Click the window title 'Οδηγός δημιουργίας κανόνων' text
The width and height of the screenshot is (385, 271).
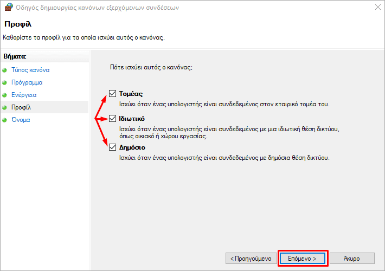[x=98, y=8]
